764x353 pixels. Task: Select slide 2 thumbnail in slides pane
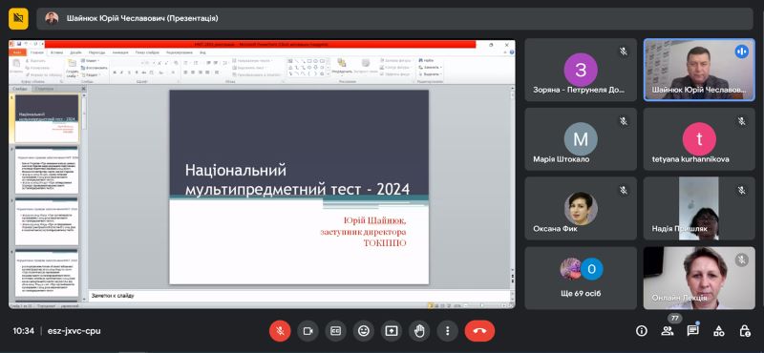pos(46,171)
